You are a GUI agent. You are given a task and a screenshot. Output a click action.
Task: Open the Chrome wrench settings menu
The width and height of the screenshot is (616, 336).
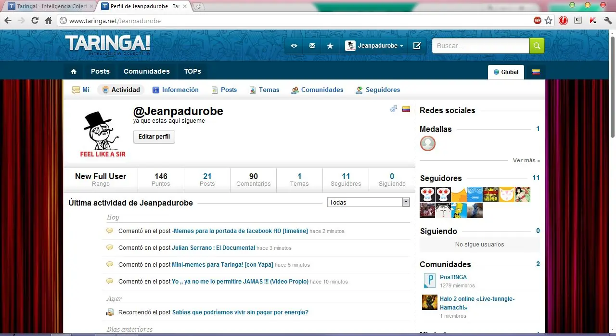point(607,20)
